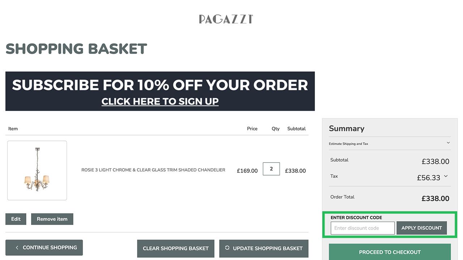Screen dimensions: 463x260
Task: Click the Pagazzi logo
Action: (x=226, y=19)
